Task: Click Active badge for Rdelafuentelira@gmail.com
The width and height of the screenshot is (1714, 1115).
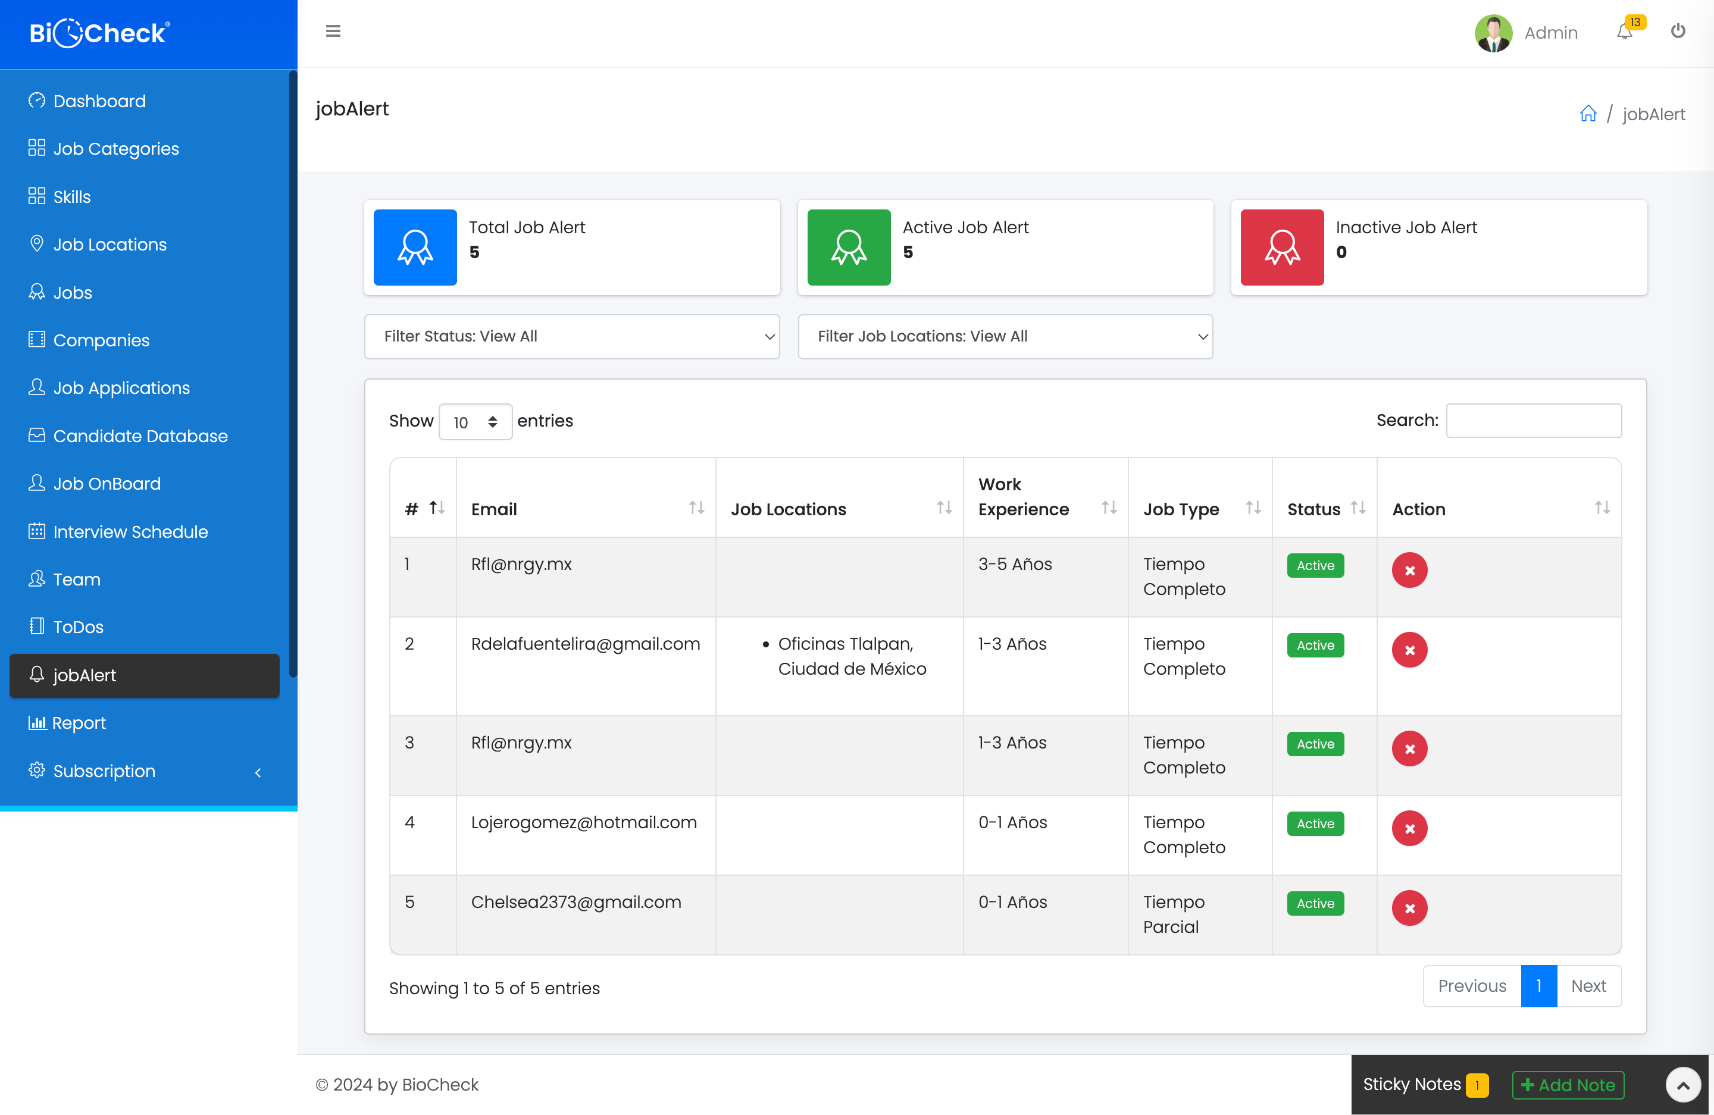Action: coord(1315,645)
